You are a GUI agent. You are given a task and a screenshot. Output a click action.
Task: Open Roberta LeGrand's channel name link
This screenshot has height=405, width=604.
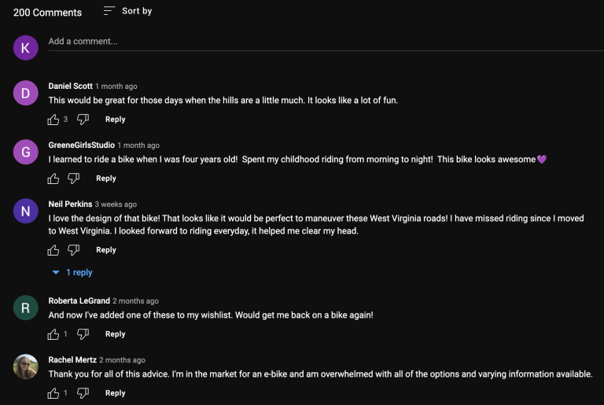click(x=79, y=301)
